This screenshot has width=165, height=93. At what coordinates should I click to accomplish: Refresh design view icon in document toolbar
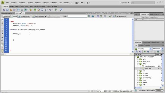[98, 16]
